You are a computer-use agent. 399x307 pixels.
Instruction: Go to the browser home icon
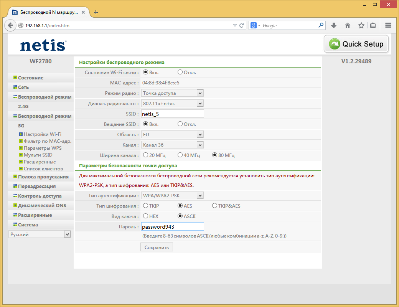click(x=348, y=25)
